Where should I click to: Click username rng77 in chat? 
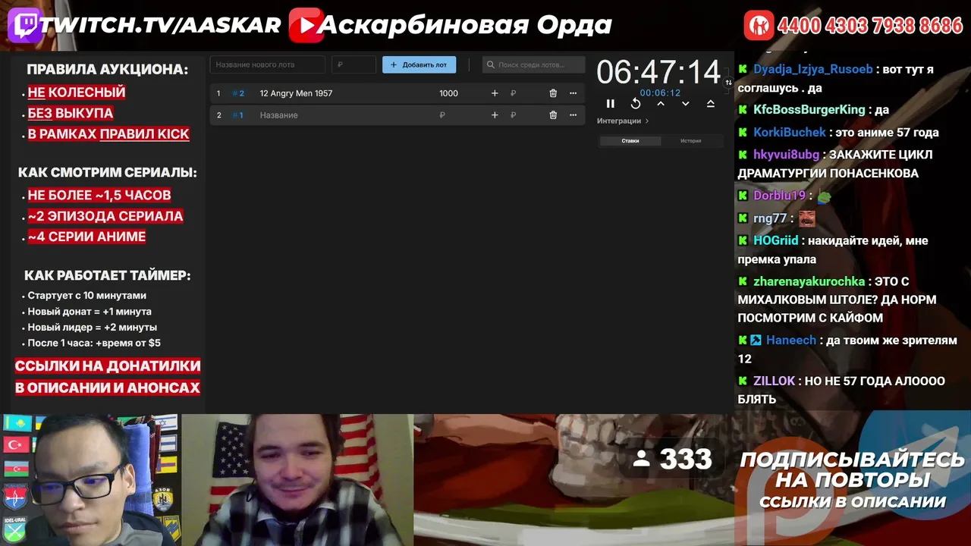coord(770,218)
